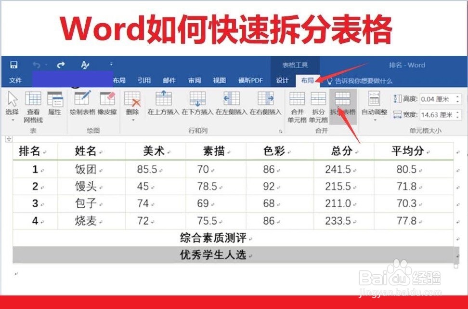The width and height of the screenshot is (468, 309).
Task: Open the Customize Quick Access Toolbar dropdown
Action: [111, 64]
